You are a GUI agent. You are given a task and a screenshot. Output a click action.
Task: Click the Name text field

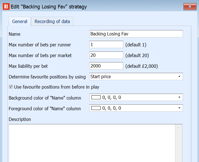point(136,34)
